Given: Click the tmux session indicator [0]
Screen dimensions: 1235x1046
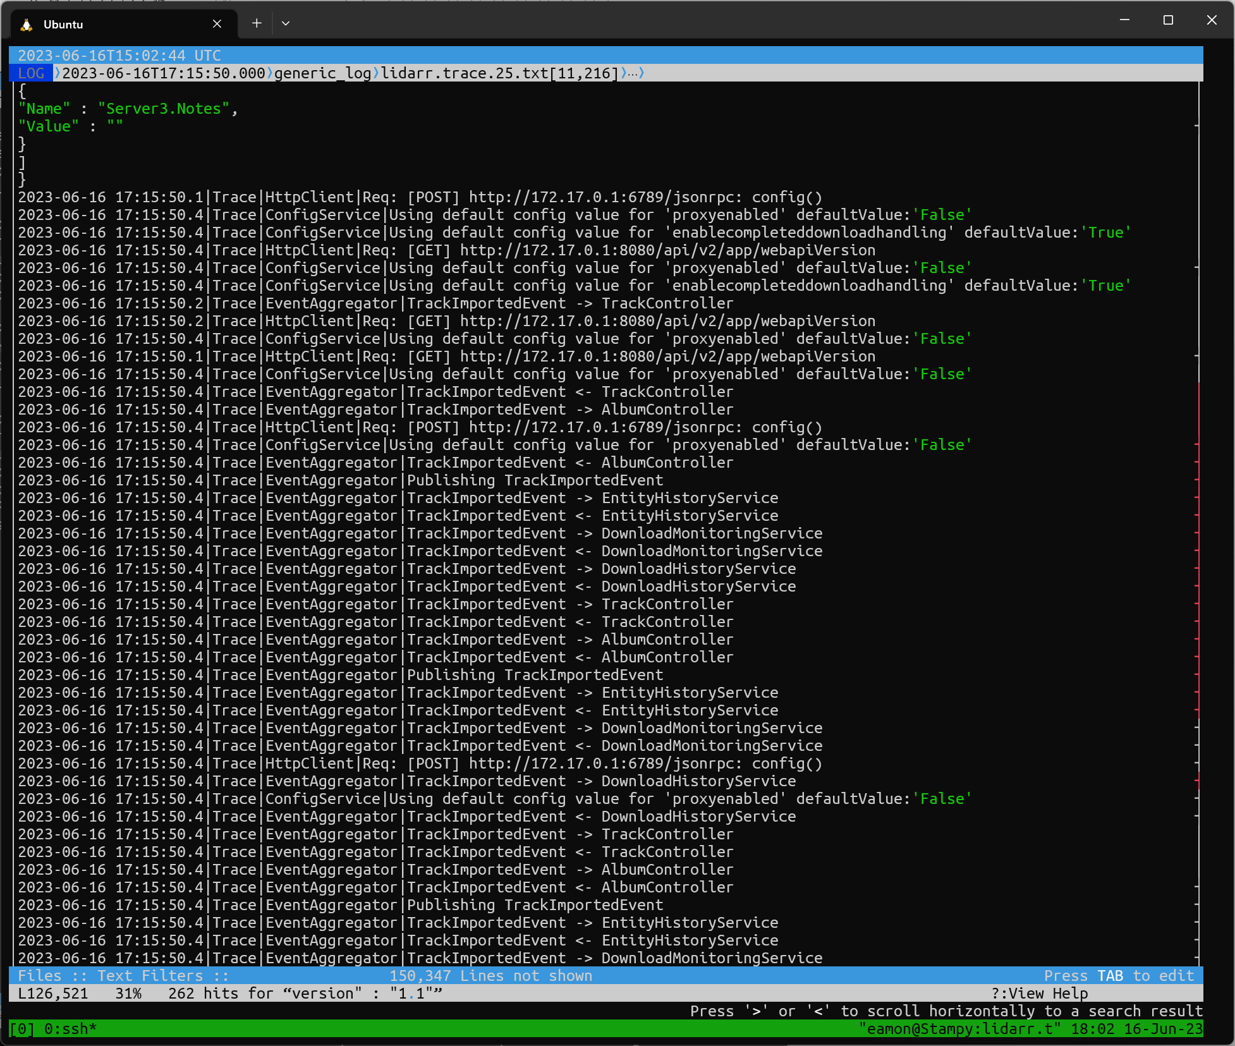Looking at the screenshot, I should [23, 1029].
